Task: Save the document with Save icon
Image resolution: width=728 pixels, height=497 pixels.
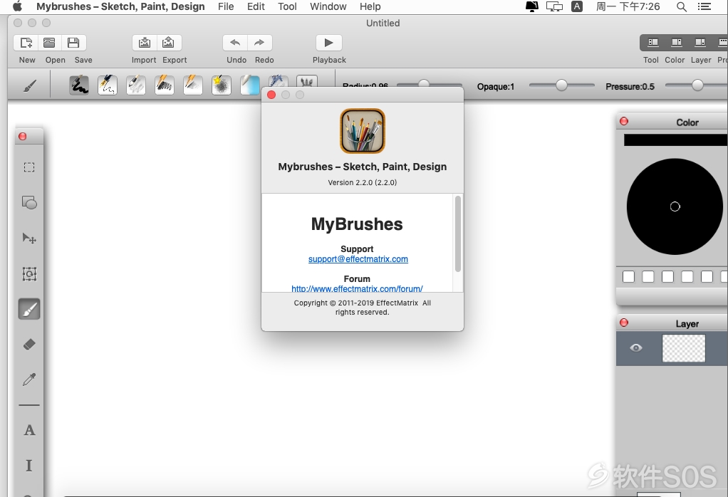Action: 73,43
